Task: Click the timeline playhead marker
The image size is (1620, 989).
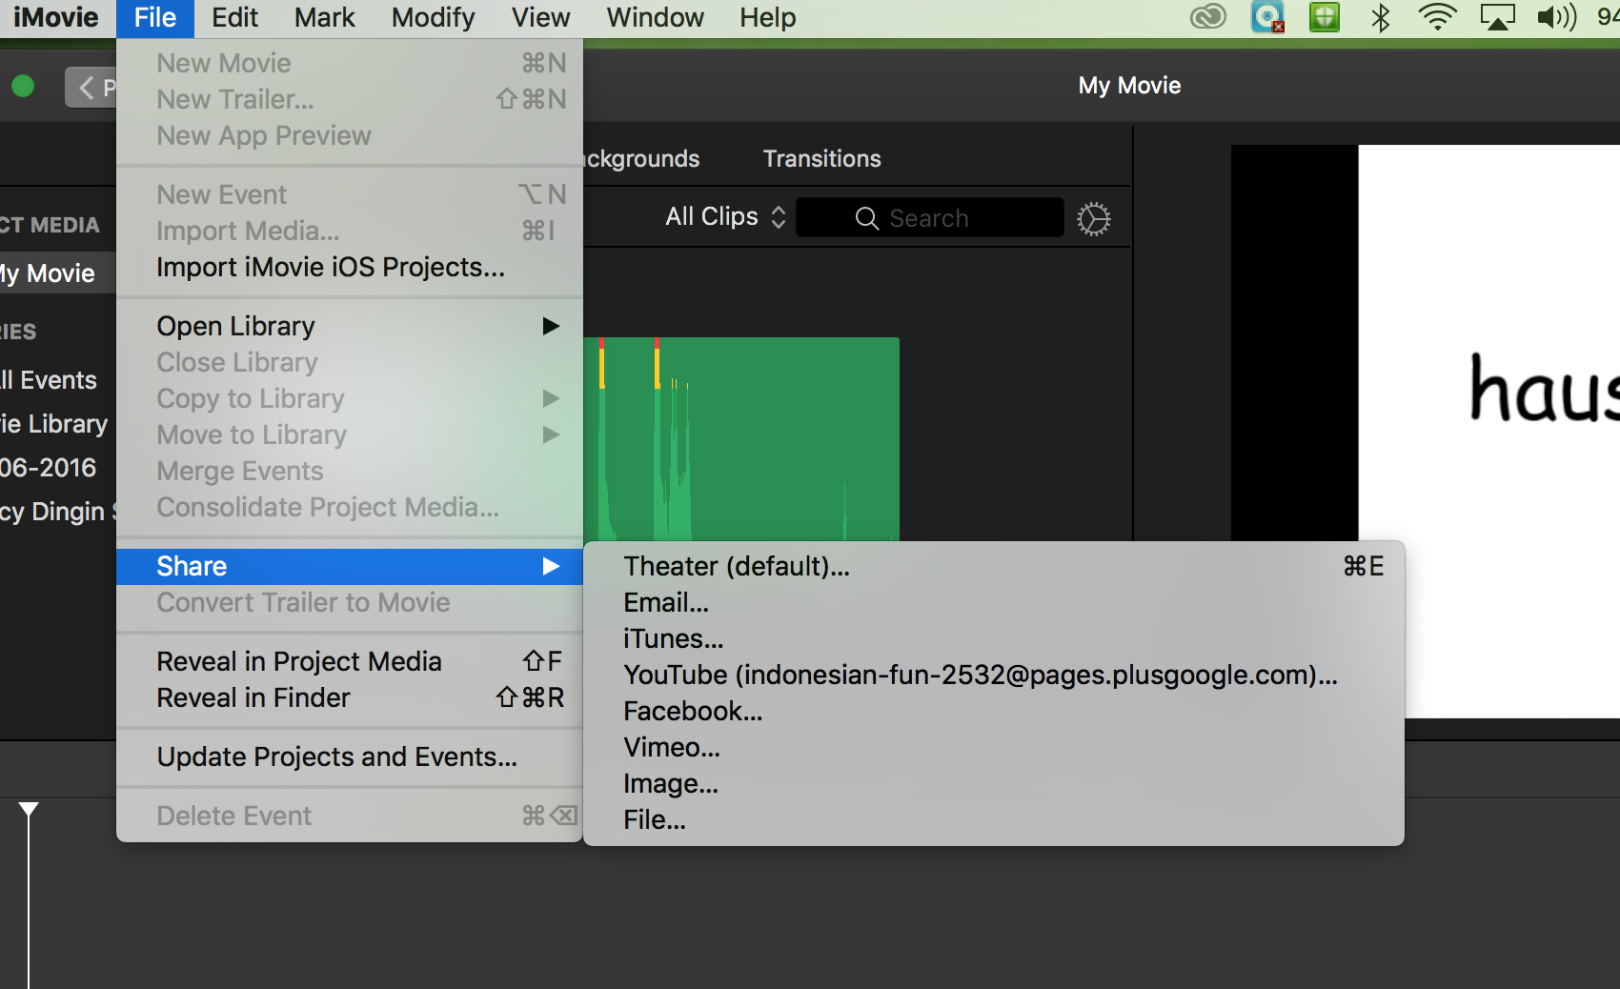Action: pos(29,810)
